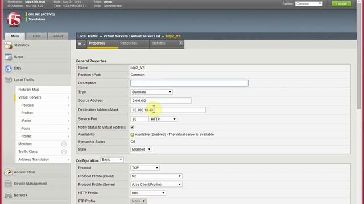The image size is (364, 204).
Task: Click the Local Traffic breadcrumb text
Action: tap(88, 36)
